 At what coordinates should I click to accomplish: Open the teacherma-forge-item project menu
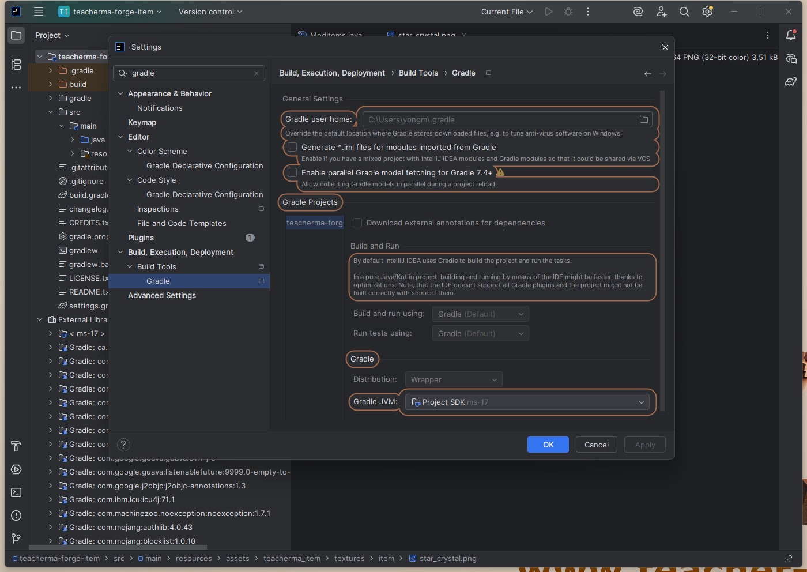pyautogui.click(x=110, y=12)
